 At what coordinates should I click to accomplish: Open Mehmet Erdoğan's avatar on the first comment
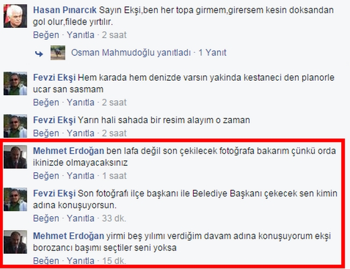pos(15,157)
